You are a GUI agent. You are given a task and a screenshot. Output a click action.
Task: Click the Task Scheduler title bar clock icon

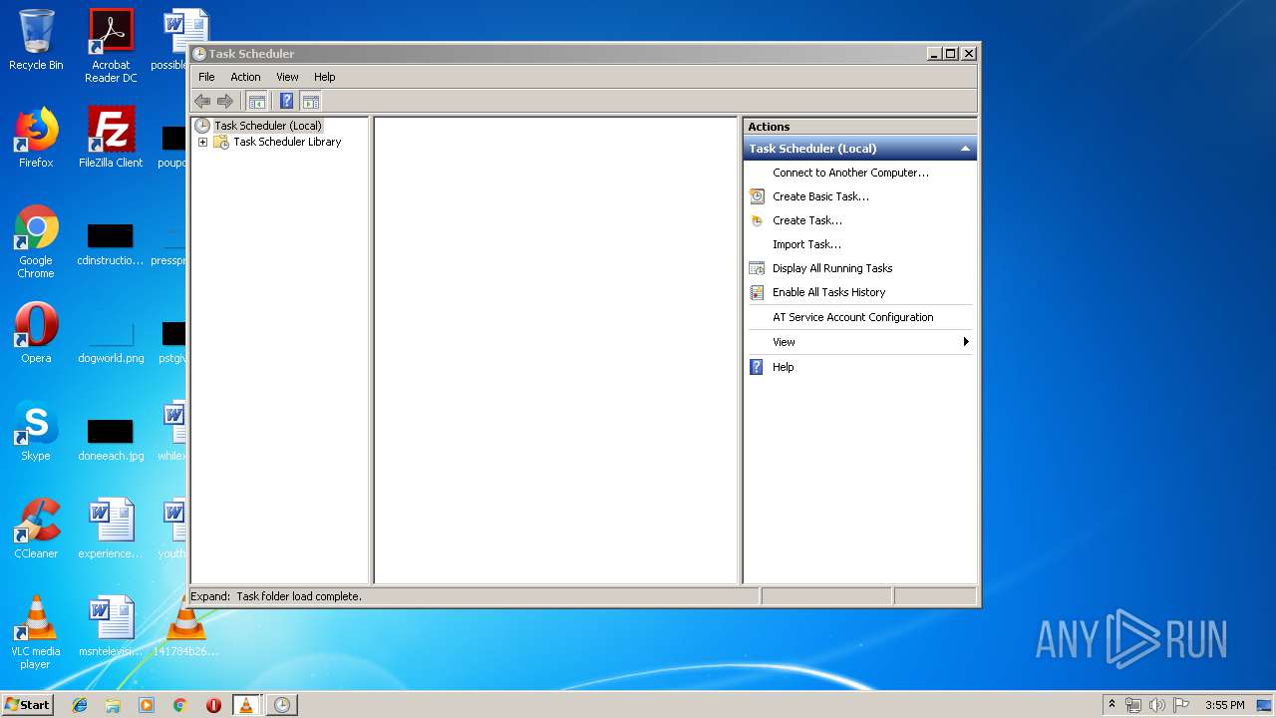[199, 54]
